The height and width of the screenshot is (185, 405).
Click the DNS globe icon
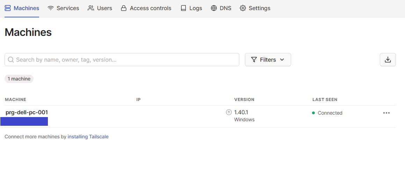(214, 8)
